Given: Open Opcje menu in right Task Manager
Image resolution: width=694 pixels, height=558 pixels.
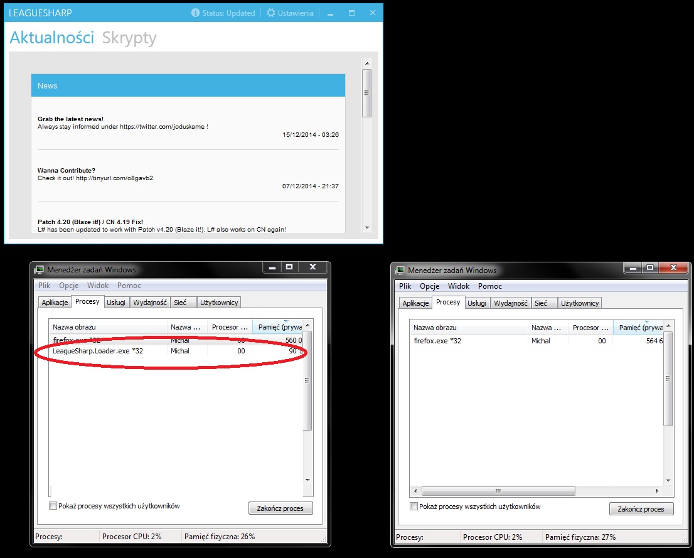Looking at the screenshot, I should (x=429, y=286).
